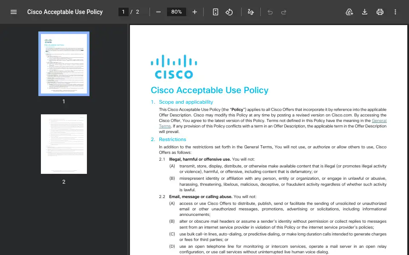Click the 'Scope and applicability' heading
Viewport: 409px width, 255px height.
[x=186, y=102]
